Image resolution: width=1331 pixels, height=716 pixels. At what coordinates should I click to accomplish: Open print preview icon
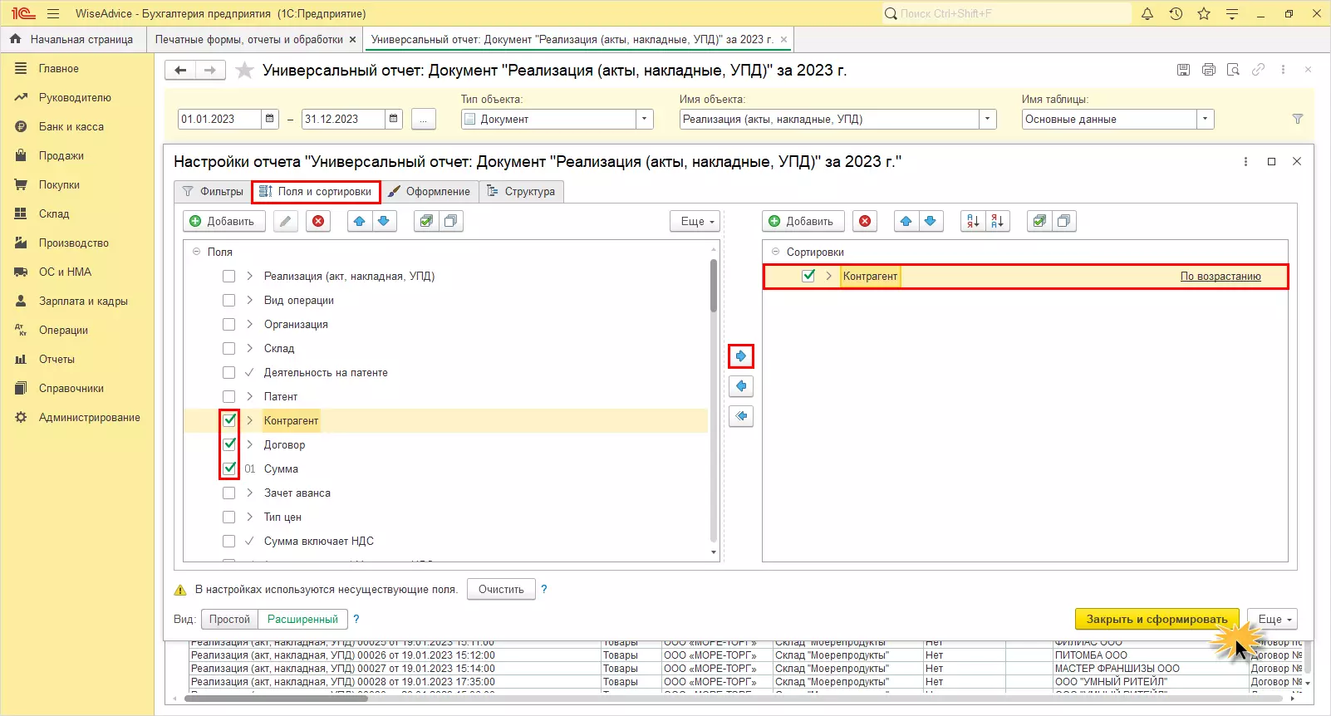pyautogui.click(x=1234, y=70)
